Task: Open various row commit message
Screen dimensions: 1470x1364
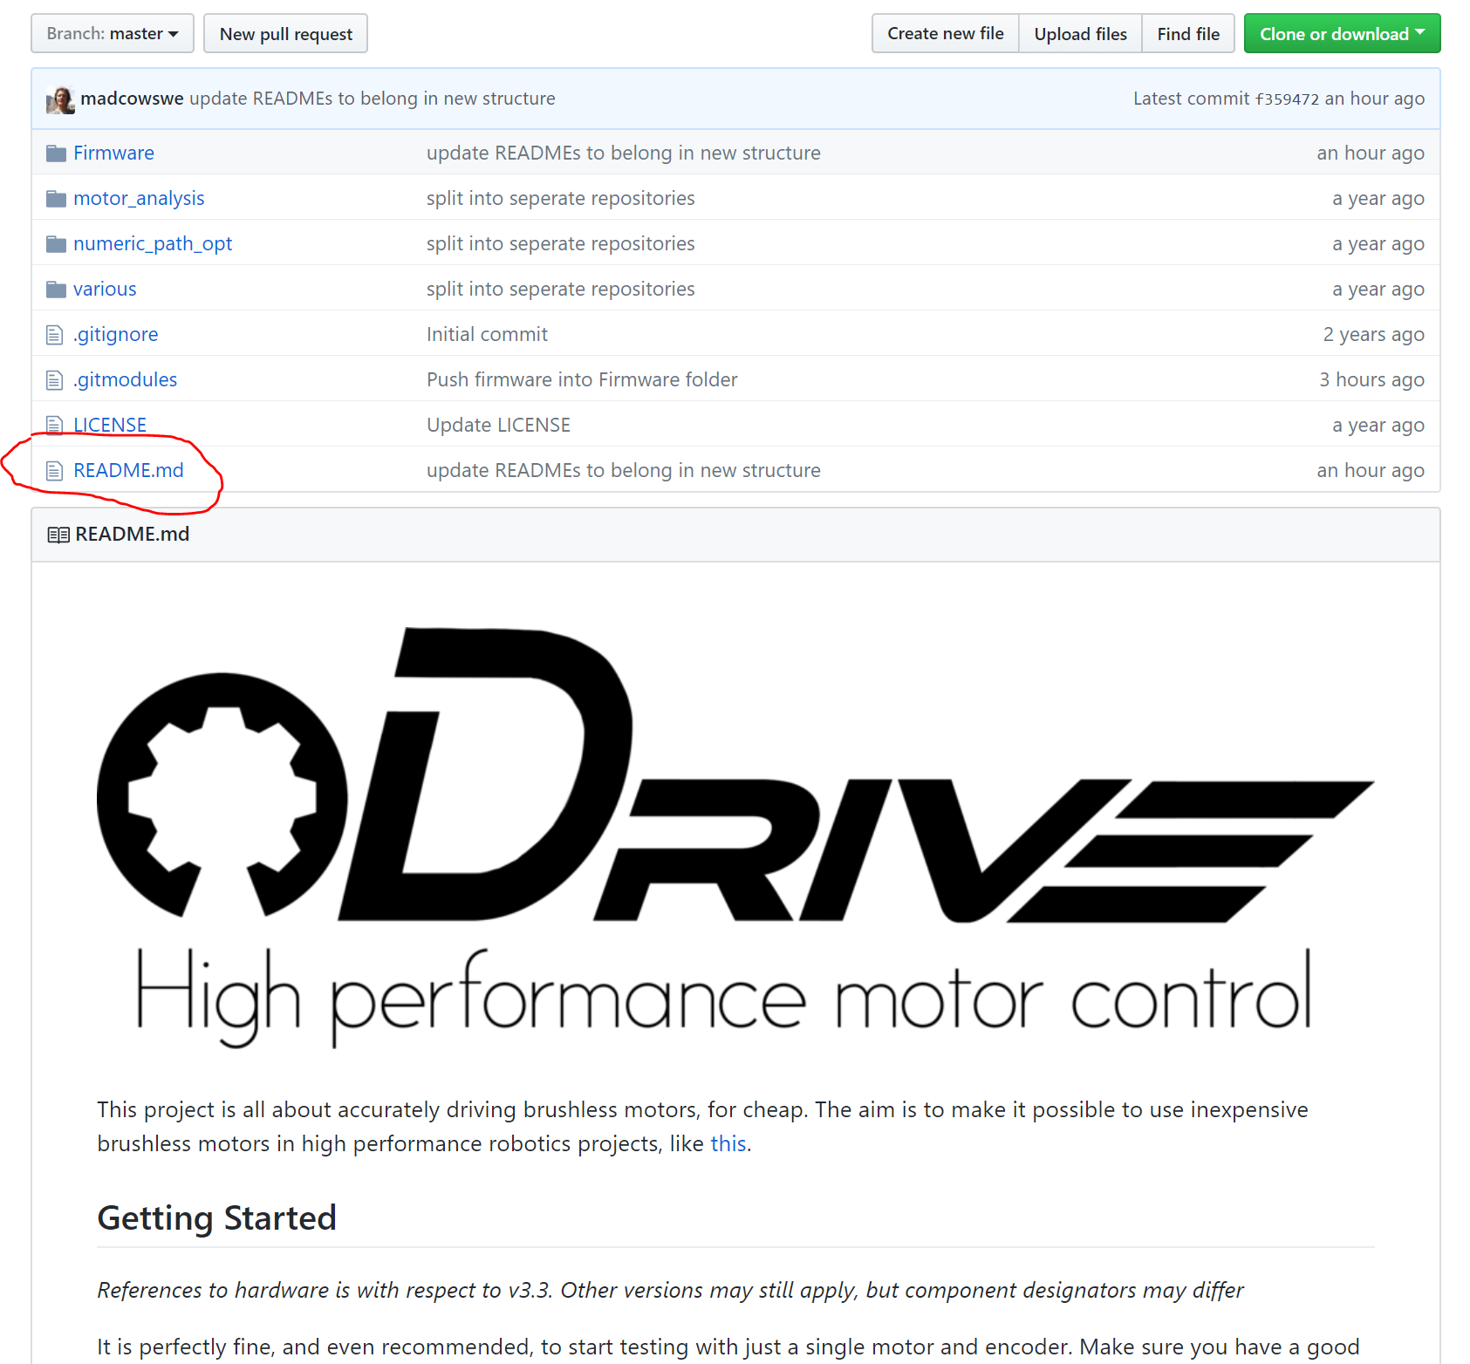Action: coord(561,289)
